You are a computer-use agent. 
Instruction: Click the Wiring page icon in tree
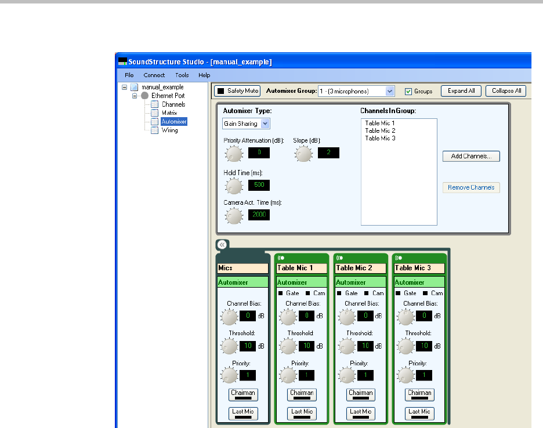(154, 130)
